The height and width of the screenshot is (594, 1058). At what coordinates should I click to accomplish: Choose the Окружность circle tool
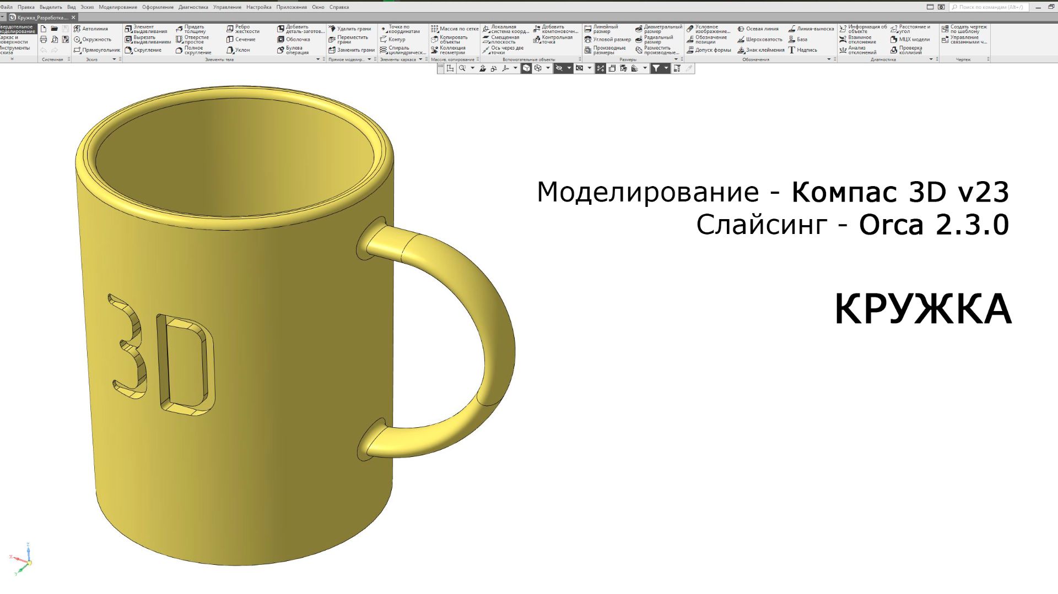point(93,40)
